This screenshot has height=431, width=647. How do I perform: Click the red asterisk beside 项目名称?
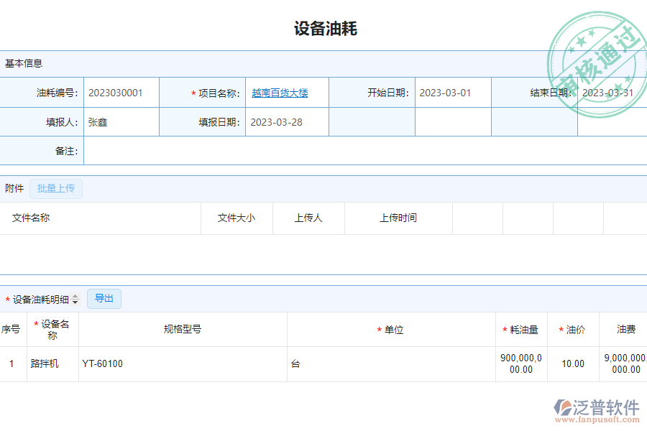point(193,92)
